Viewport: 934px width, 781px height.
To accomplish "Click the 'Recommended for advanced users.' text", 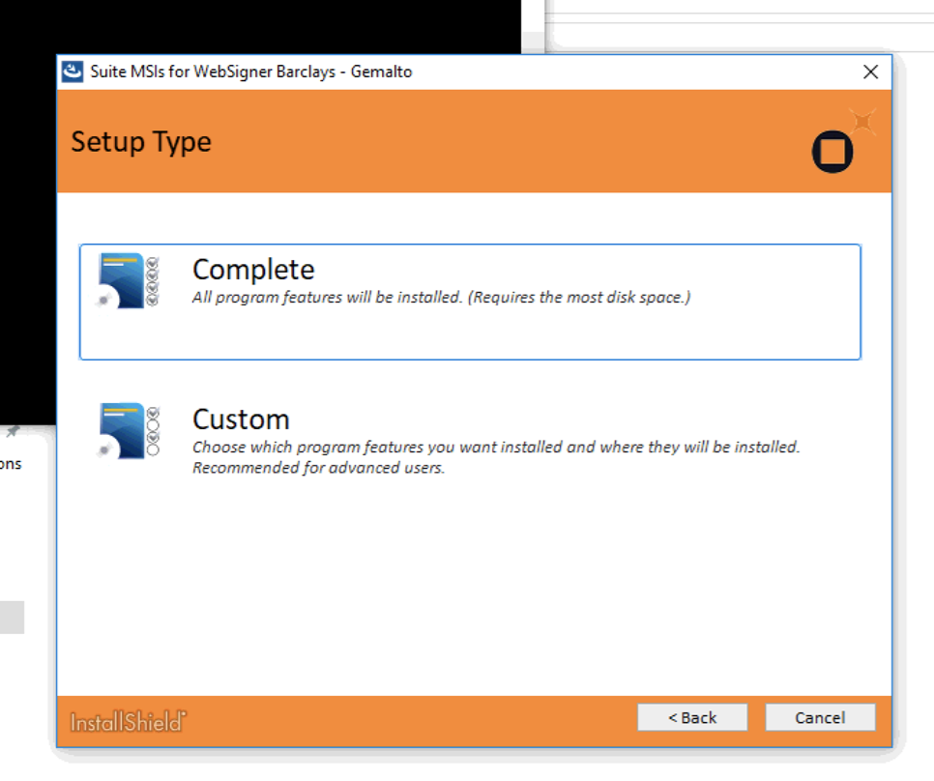I will (319, 468).
